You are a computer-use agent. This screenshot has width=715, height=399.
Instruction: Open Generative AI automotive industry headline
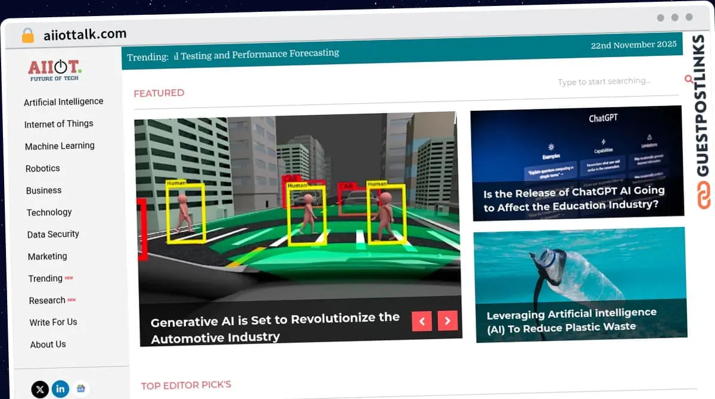275,327
